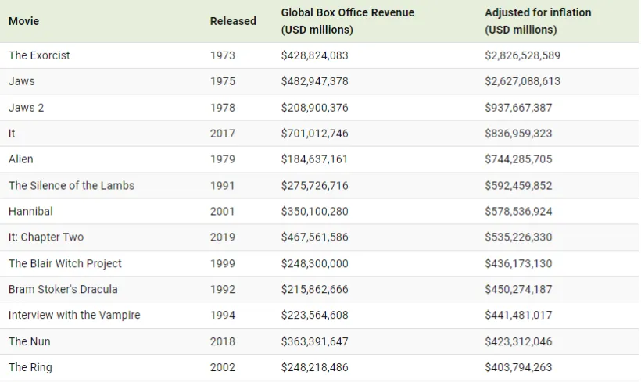Click the Global Box Office Revenue header
Image resolution: width=641 pixels, height=382 pixels.
tap(347, 21)
